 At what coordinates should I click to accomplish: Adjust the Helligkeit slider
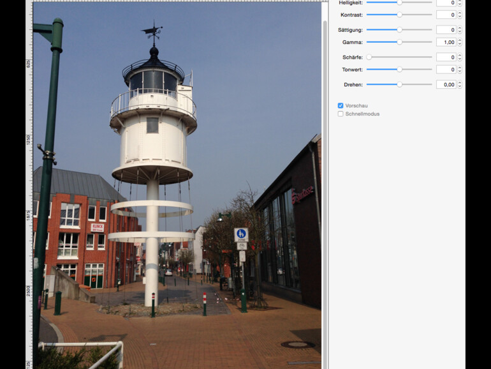tap(399, 3)
